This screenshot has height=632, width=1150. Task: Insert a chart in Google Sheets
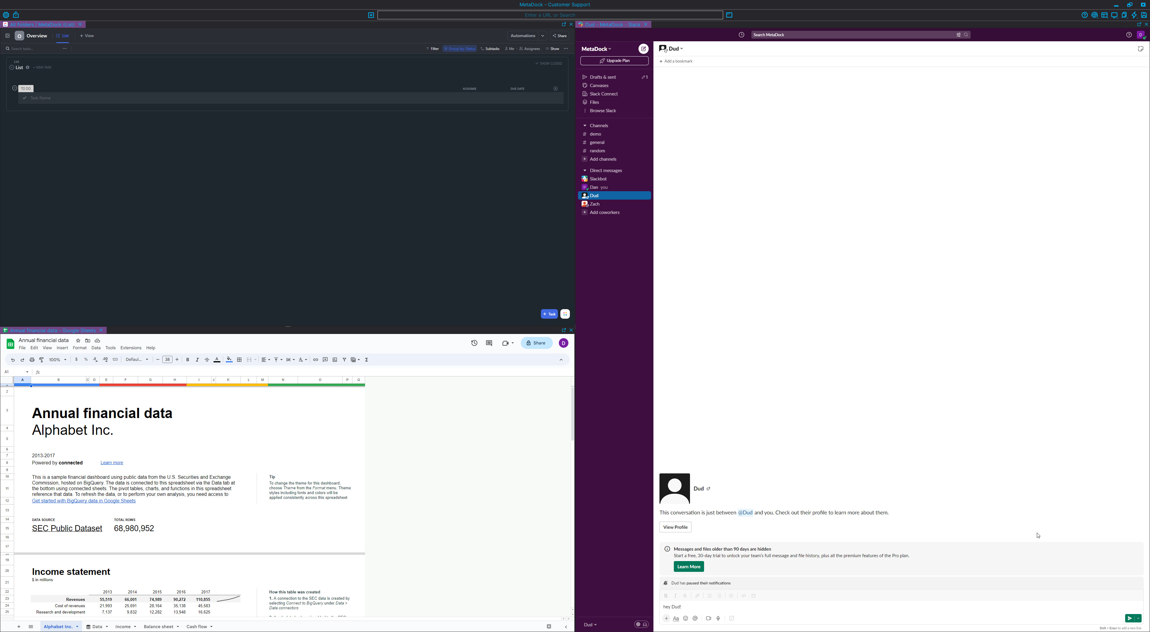click(335, 359)
